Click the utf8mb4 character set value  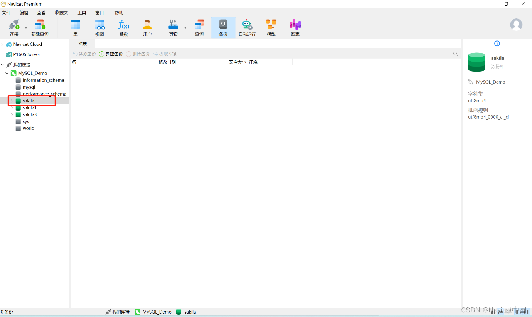477,101
